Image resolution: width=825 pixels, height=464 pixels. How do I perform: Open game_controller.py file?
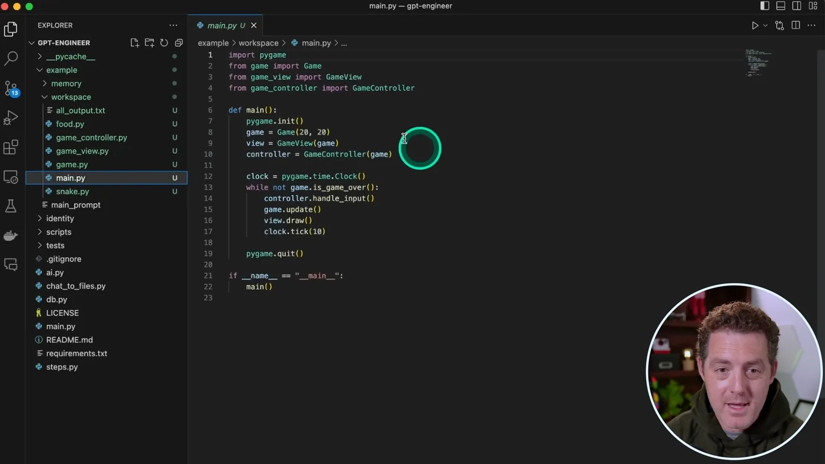click(106, 138)
